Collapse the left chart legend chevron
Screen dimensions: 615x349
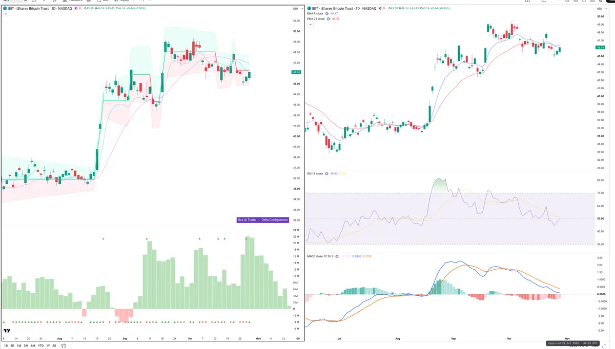(6, 14)
